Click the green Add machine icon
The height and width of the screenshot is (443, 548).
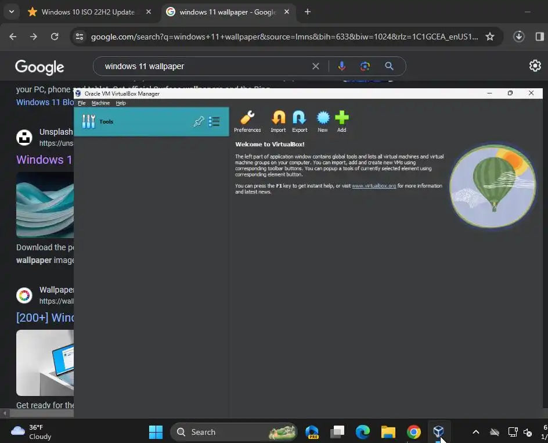[x=341, y=121]
